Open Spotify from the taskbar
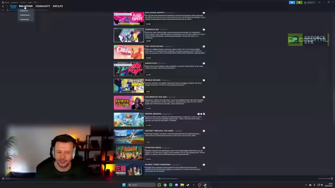The image size is (335, 188). click(x=171, y=185)
